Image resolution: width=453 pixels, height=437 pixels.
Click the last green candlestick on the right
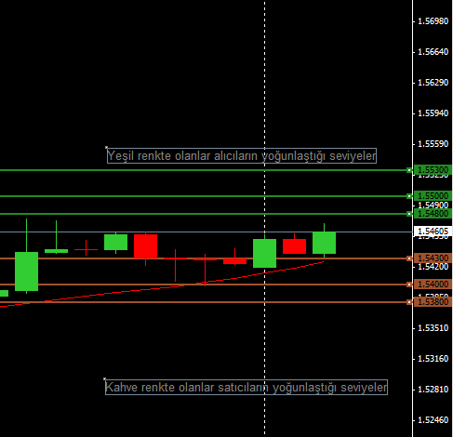pyautogui.click(x=324, y=243)
